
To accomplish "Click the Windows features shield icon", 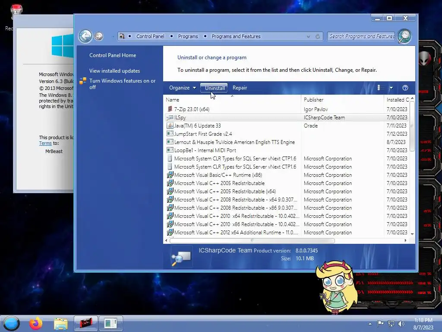I will pyautogui.click(x=83, y=81).
